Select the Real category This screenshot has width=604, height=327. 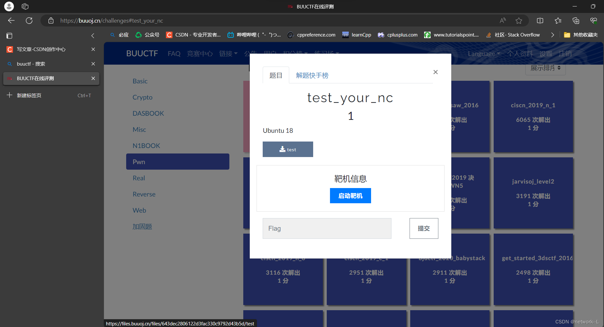178,178
